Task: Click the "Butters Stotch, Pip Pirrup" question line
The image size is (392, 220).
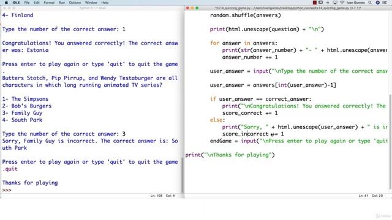Action: pos(90,78)
